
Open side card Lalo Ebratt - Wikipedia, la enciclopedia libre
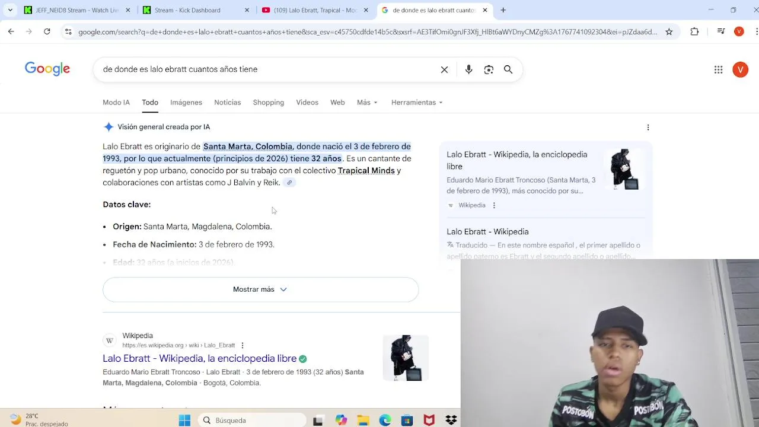[517, 160]
